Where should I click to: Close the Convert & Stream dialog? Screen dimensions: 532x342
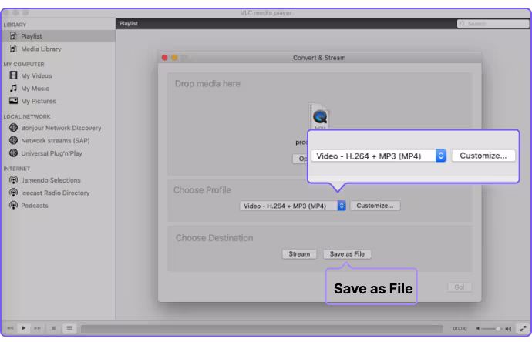click(164, 58)
